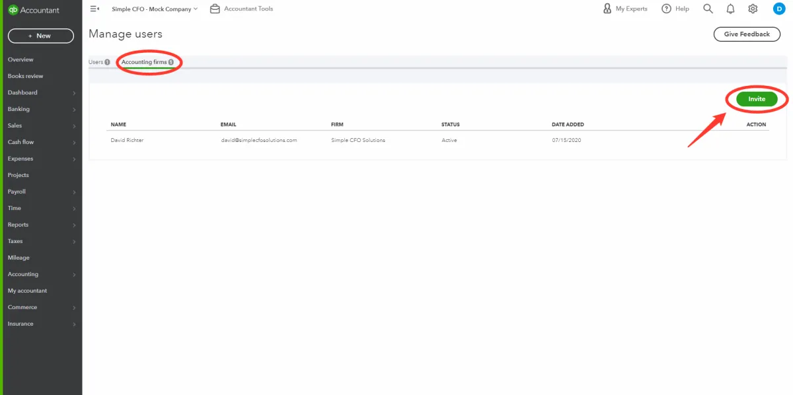Open My accountant in the sidebar
The image size is (793, 395).
coord(27,291)
